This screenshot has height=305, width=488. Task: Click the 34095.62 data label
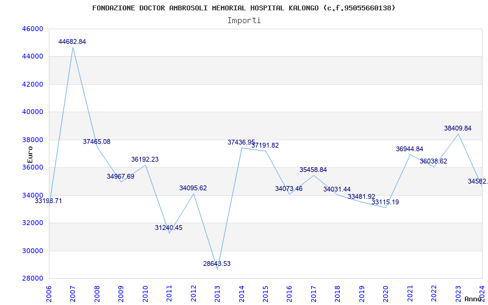click(193, 188)
